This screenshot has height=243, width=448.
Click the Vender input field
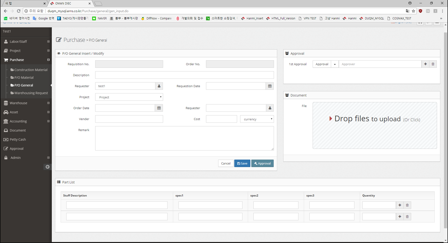[x=129, y=119]
